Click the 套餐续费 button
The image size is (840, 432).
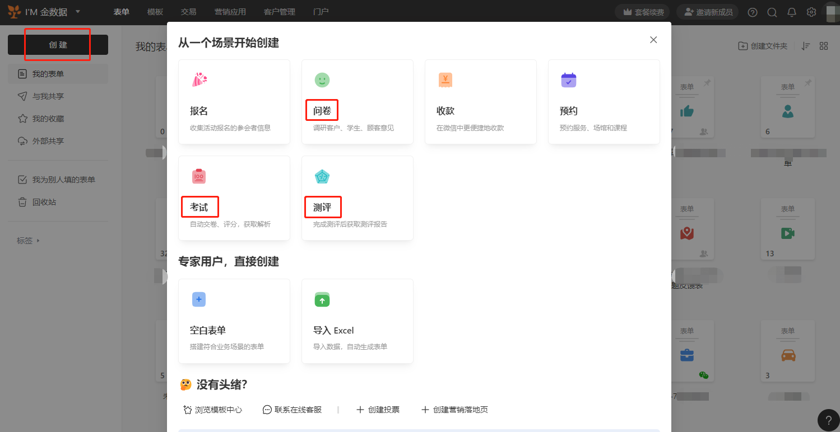[x=643, y=12]
